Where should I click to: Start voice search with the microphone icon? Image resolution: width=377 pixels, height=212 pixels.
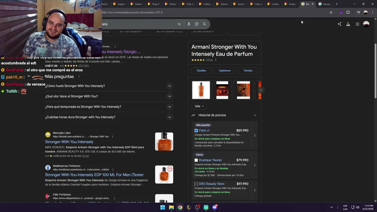click(x=189, y=24)
